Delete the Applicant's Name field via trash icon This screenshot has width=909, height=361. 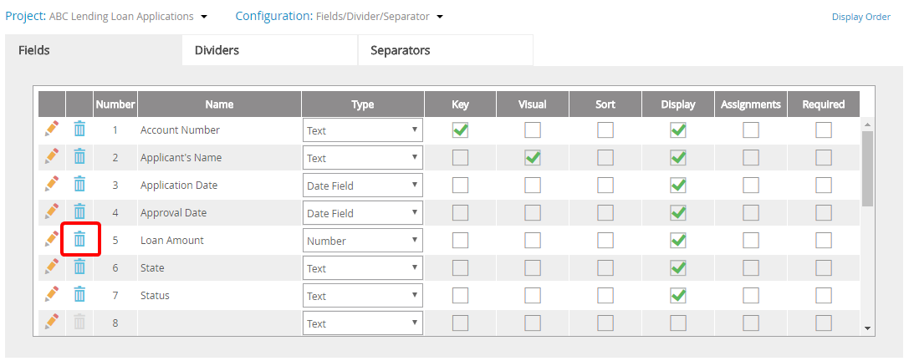[x=79, y=157]
